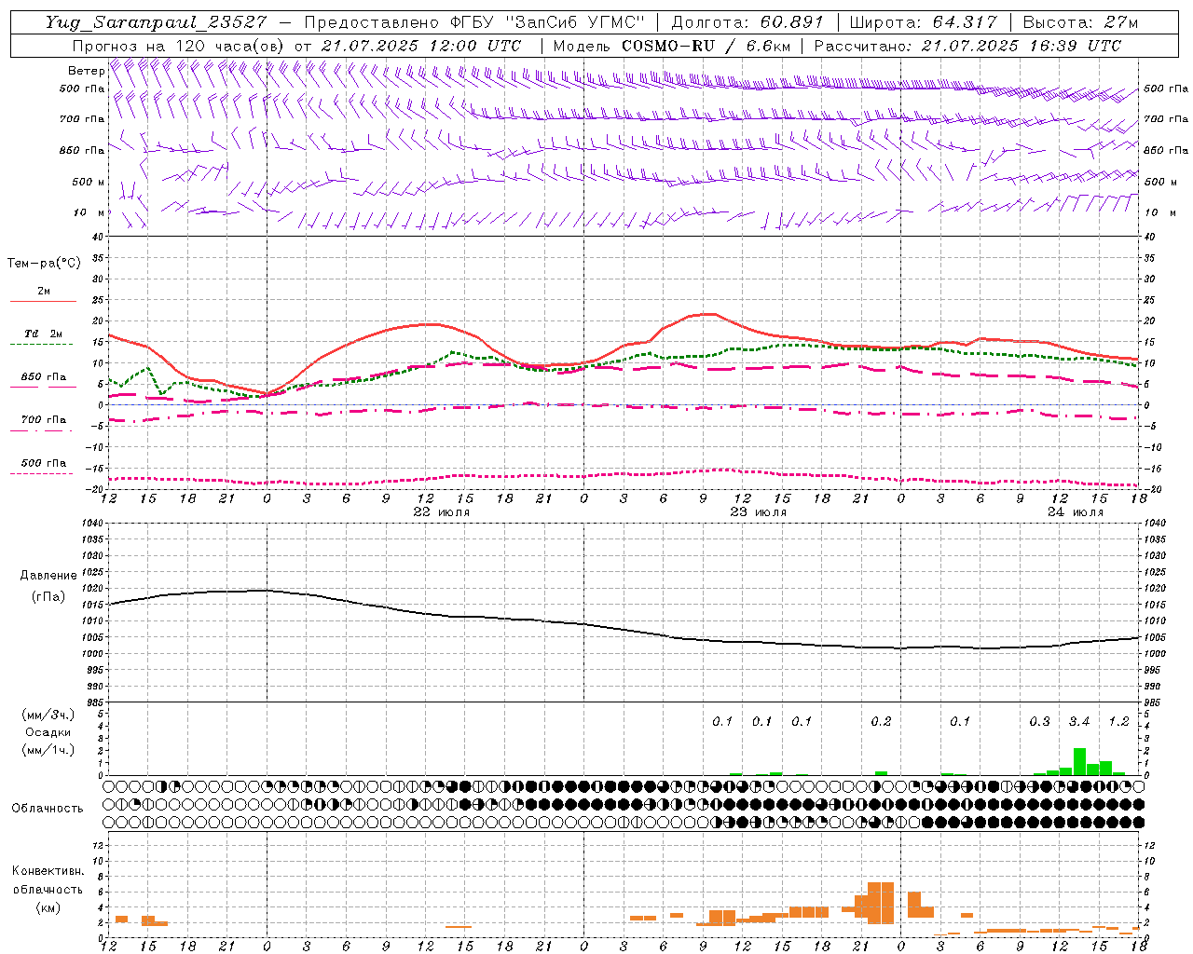This screenshot has width=1193, height=954.
Task: Select the Облачность cloud cover label
Action: click(48, 809)
